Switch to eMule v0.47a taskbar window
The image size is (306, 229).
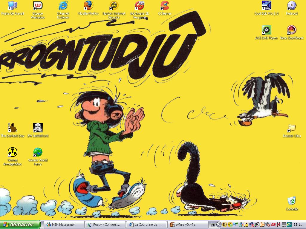tap(188, 225)
